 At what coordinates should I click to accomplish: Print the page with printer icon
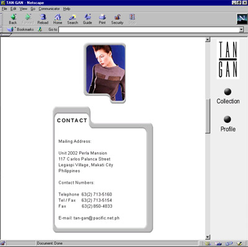[102, 17]
